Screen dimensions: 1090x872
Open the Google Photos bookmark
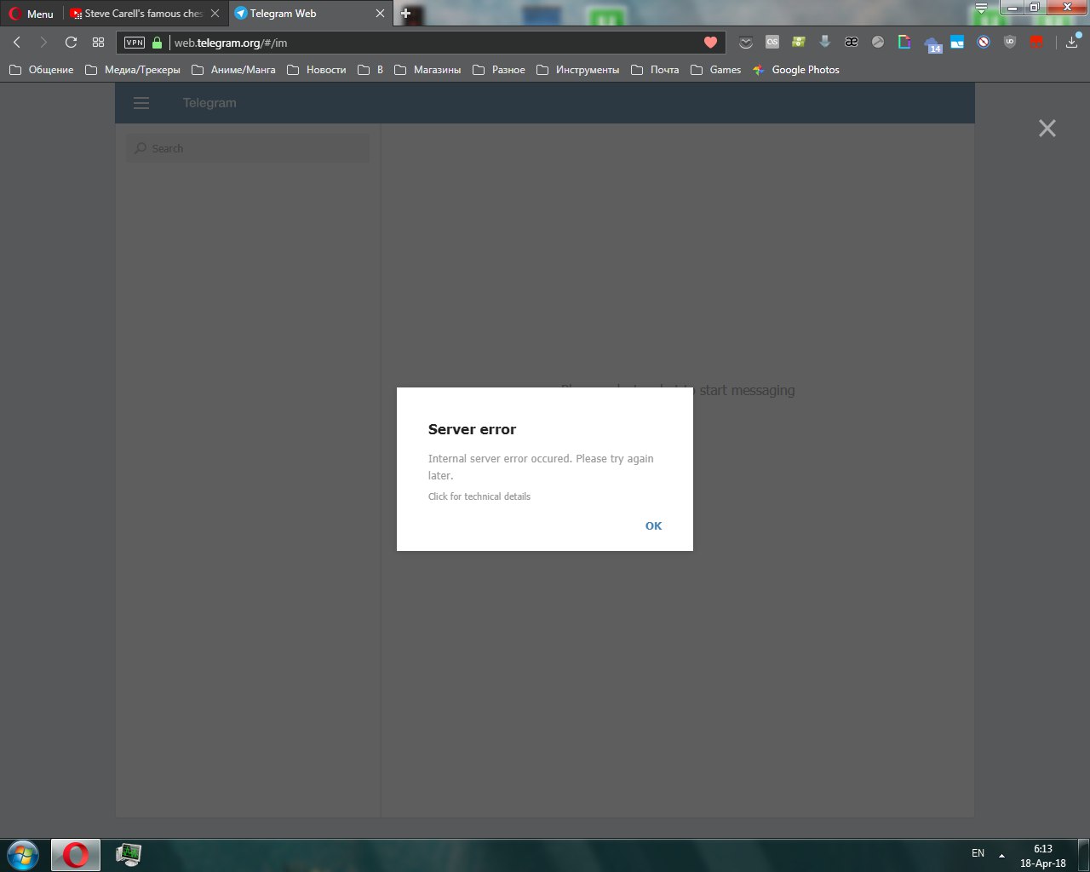[796, 70]
